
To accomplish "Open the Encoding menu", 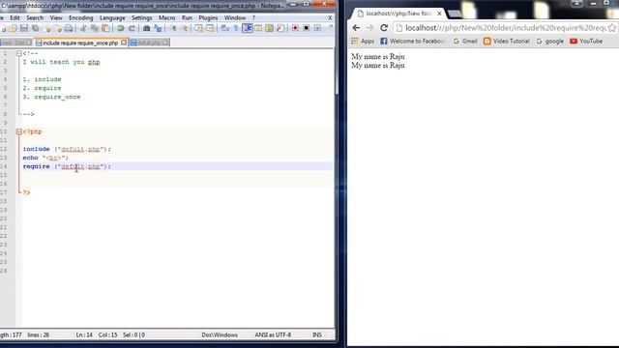I will [81, 17].
